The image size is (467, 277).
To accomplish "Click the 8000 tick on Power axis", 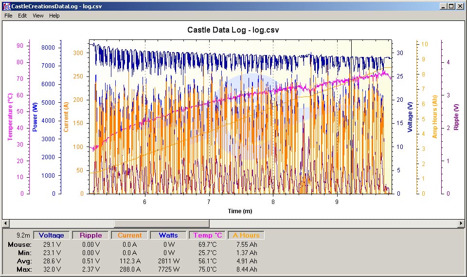I will pyautogui.click(x=48, y=47).
